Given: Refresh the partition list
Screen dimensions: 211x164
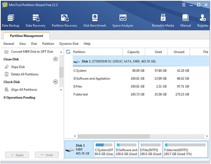Looking at the screenshot, I should point(68,52).
